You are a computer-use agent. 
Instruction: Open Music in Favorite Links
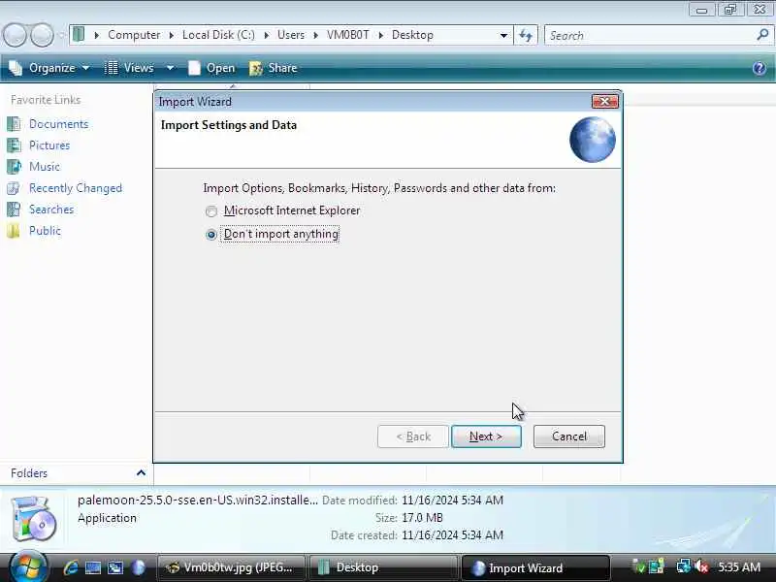pos(45,167)
